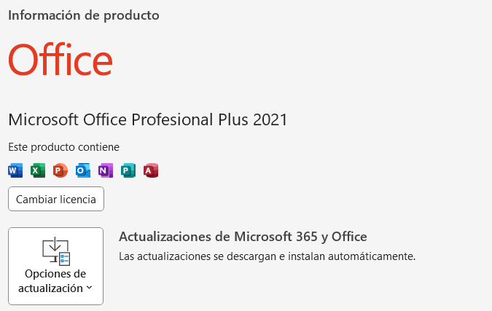492x311 pixels.
Task: Click the Outlook application icon
Action: click(x=83, y=170)
